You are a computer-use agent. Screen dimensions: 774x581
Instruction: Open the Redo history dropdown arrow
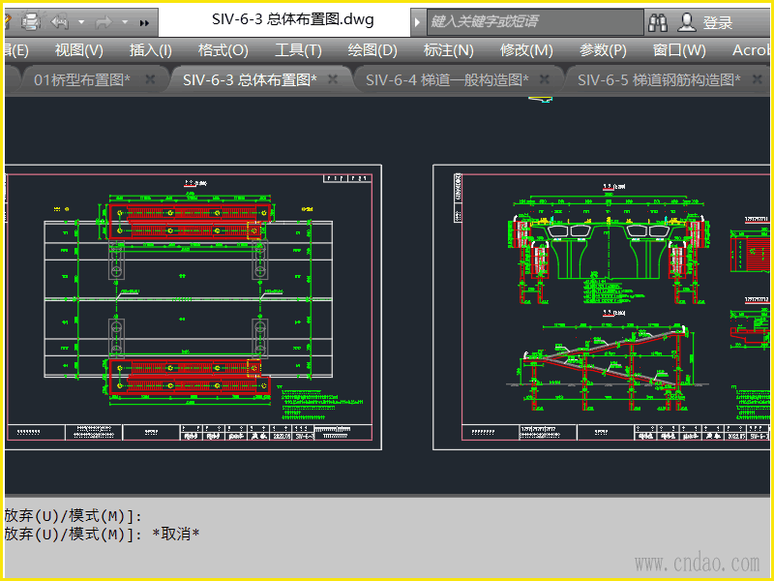(125, 22)
